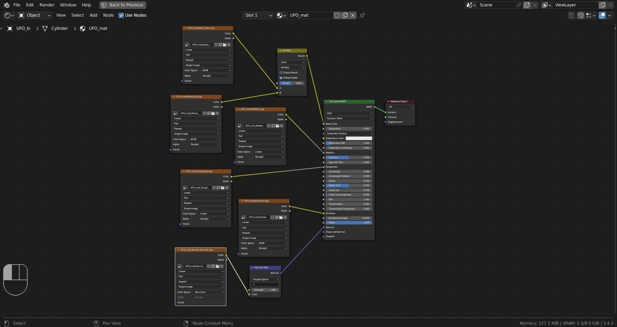The width and height of the screenshot is (617, 327).
Task: Toggle node snapping magnet icon
Action: (581, 15)
